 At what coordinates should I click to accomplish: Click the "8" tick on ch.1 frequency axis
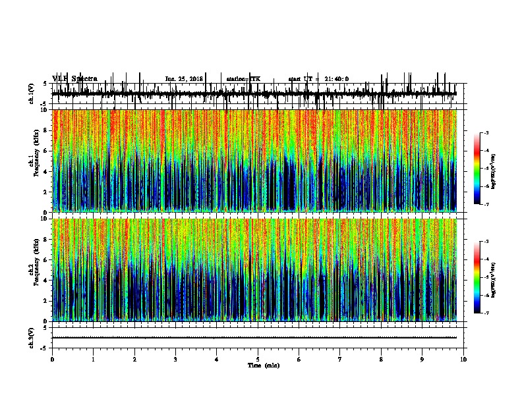click(46, 130)
